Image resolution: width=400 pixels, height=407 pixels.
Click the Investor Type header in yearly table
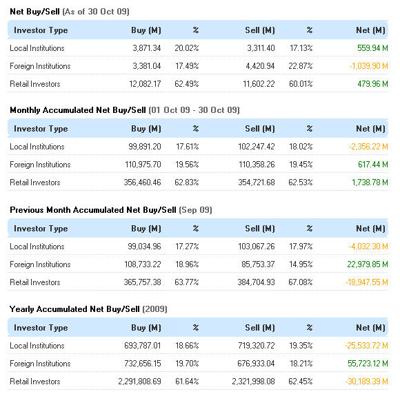pos(41,328)
